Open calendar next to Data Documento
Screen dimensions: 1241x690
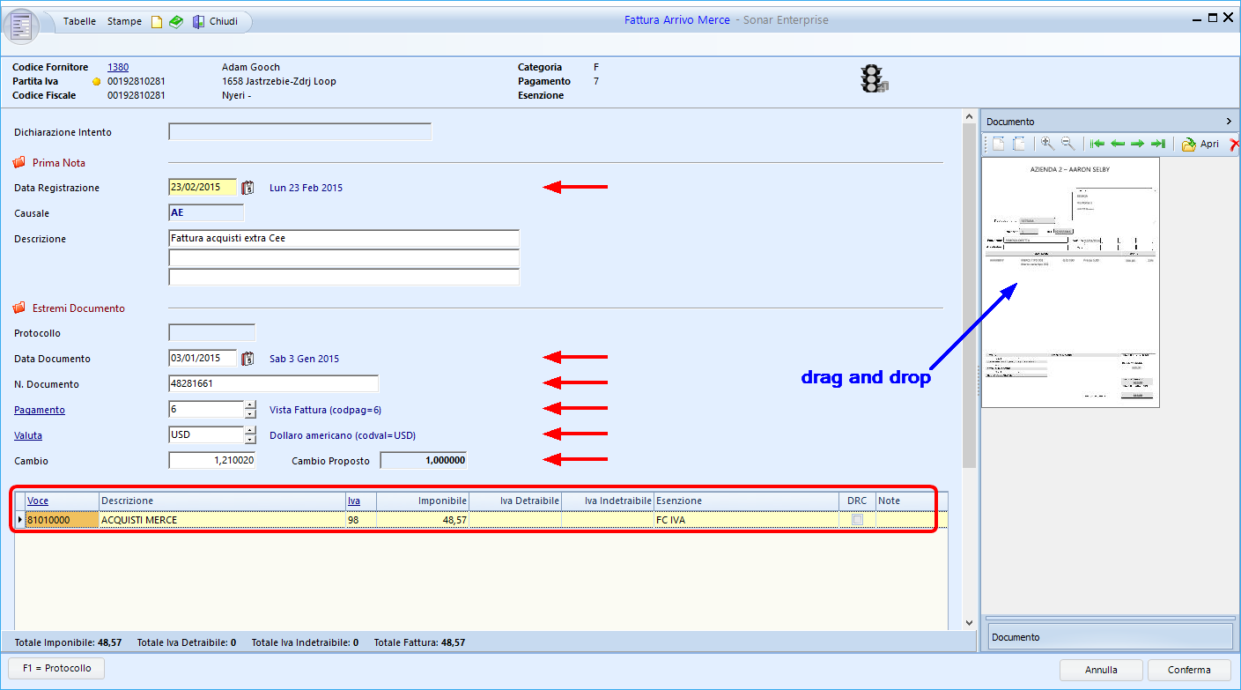[247, 359]
